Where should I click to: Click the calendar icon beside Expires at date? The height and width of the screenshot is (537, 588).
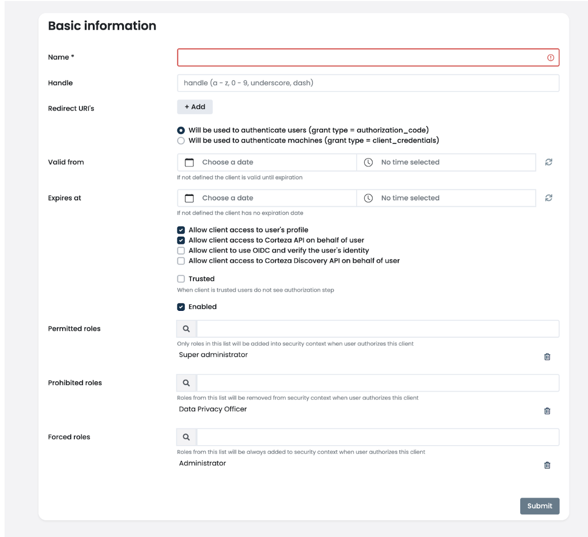[188, 198]
